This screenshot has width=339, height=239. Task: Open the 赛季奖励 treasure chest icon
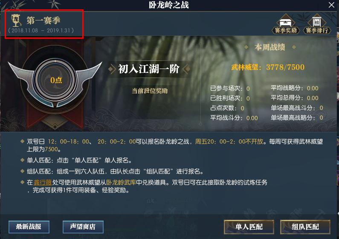pyautogui.click(x=286, y=24)
